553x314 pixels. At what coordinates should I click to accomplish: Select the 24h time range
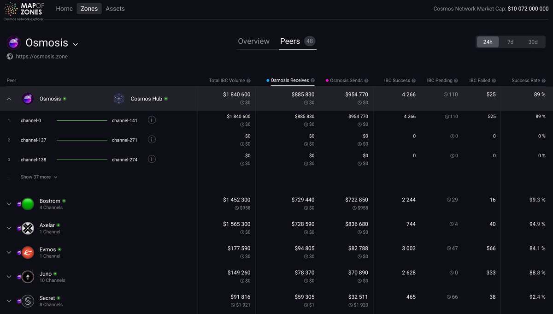pyautogui.click(x=488, y=42)
